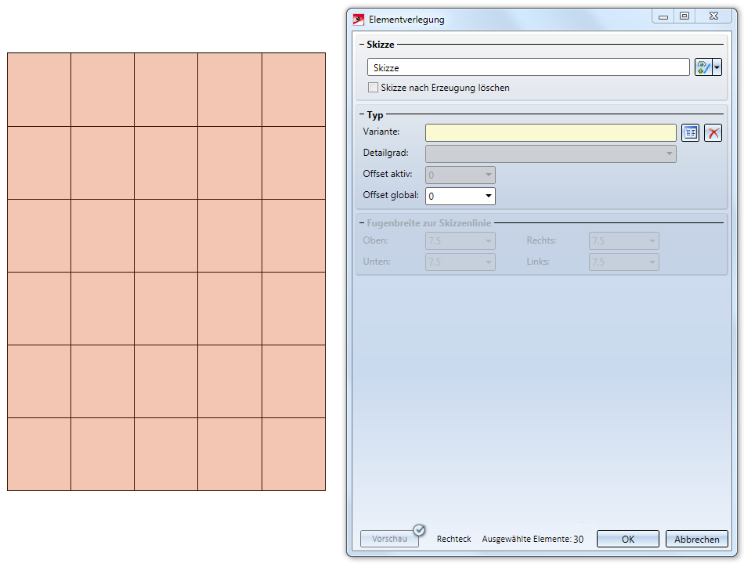Open the Offset aktiv dropdown
The image size is (744, 567).
pos(460,175)
